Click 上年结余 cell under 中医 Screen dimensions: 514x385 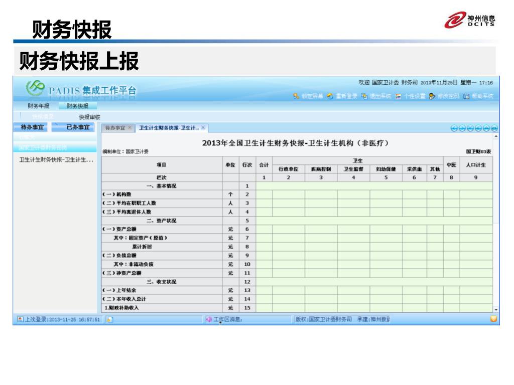coord(451,290)
